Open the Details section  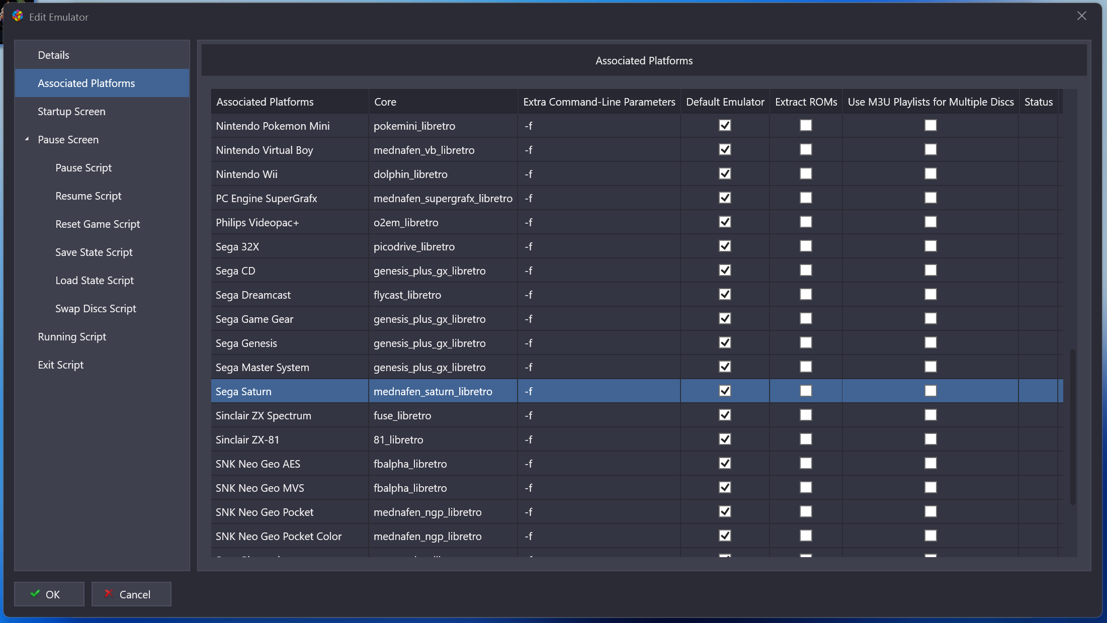click(102, 55)
